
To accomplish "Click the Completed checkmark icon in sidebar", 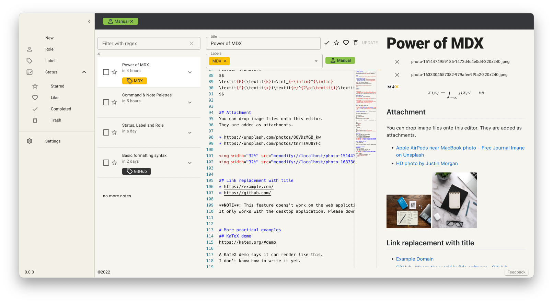I will pos(35,109).
